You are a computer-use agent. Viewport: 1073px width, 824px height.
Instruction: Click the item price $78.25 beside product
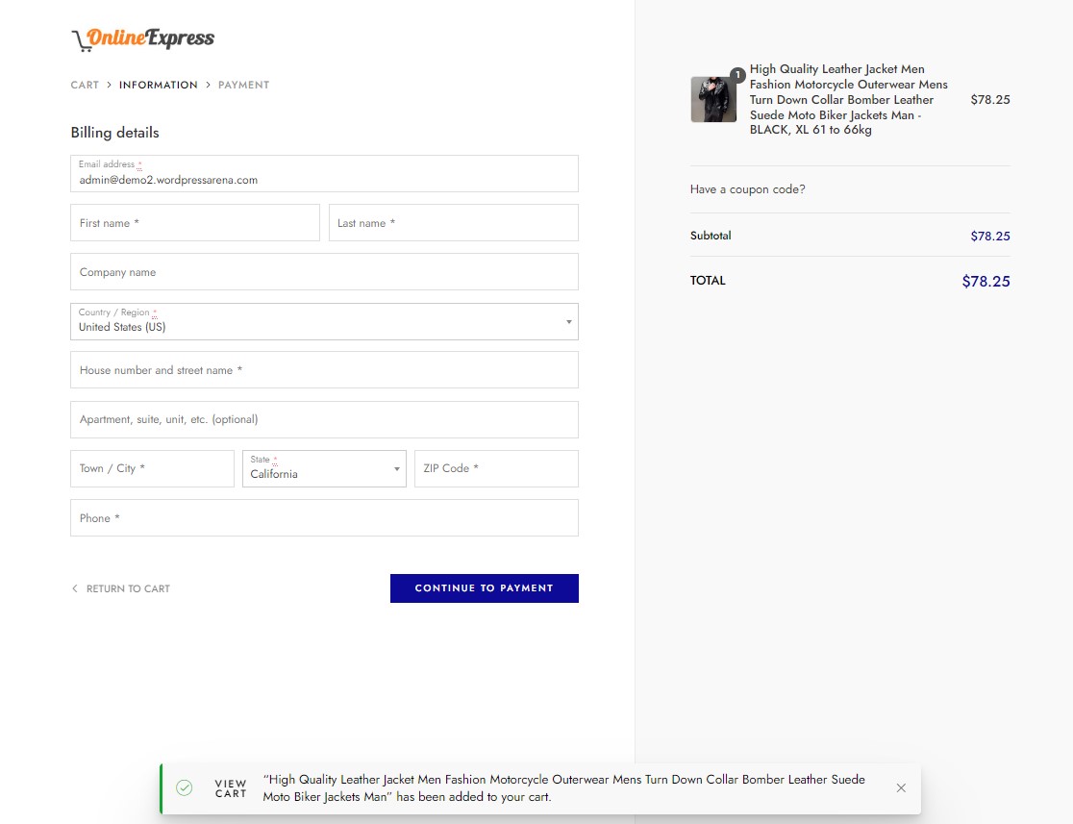[990, 99]
